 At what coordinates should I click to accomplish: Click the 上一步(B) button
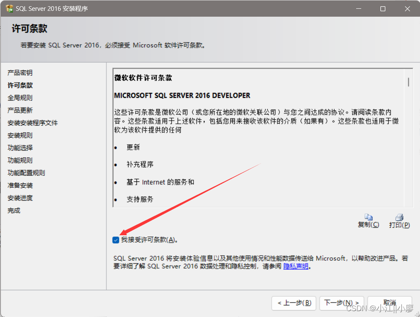294,303
